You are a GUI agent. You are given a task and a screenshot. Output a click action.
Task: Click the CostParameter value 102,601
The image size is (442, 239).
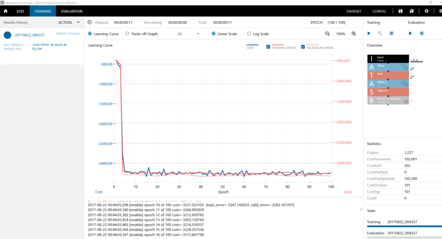[x=410, y=159]
